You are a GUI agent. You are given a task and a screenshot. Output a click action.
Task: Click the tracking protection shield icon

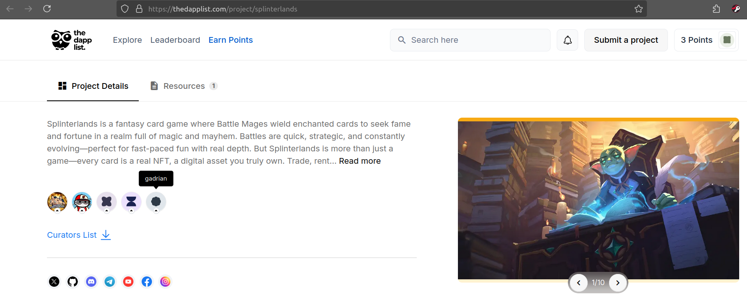pos(125,9)
